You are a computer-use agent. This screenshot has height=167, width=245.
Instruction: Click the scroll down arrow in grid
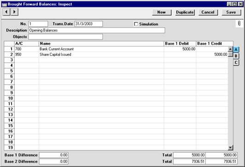230,148
